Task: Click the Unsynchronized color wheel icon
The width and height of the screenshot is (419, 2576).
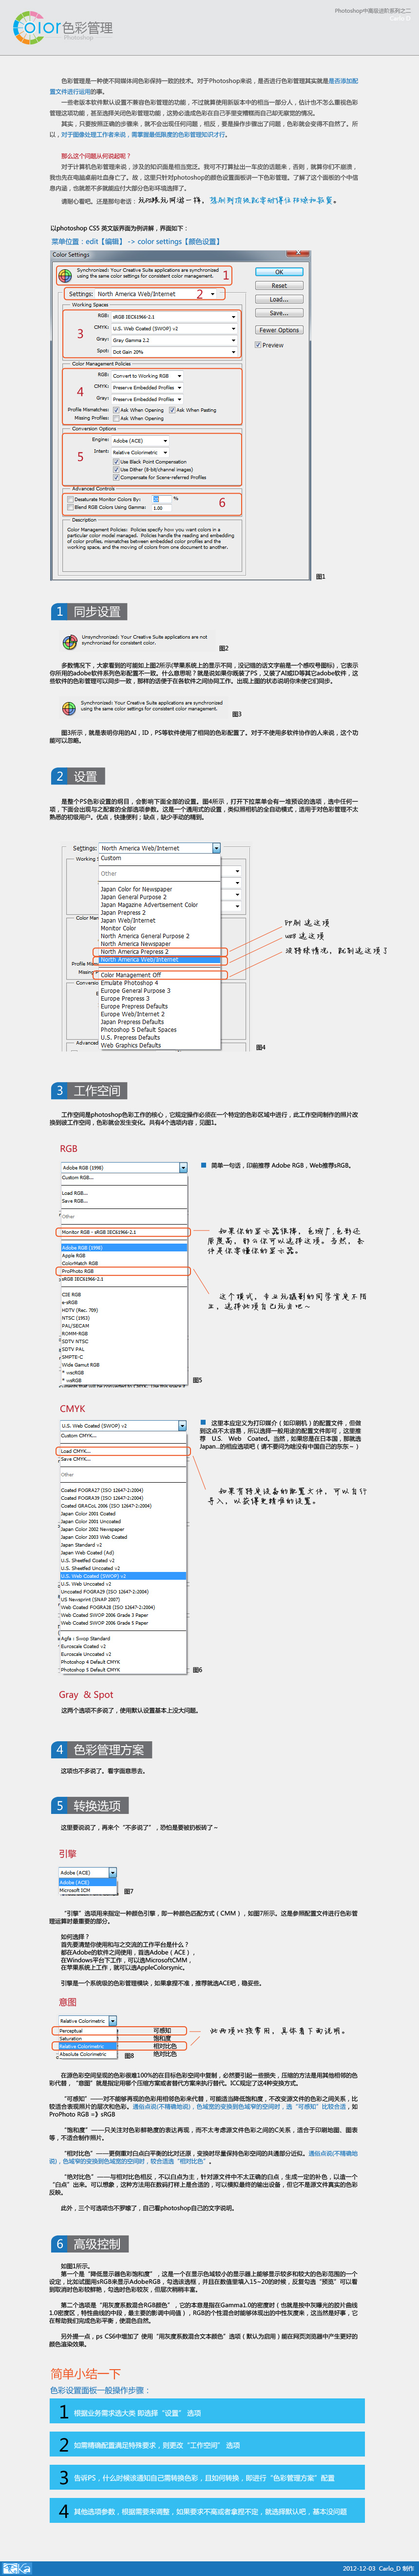Action: pyautogui.click(x=70, y=642)
